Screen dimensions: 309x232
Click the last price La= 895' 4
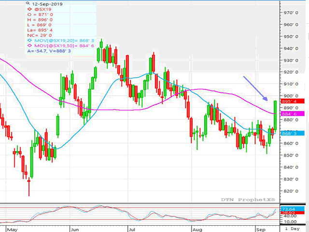(x=40, y=30)
